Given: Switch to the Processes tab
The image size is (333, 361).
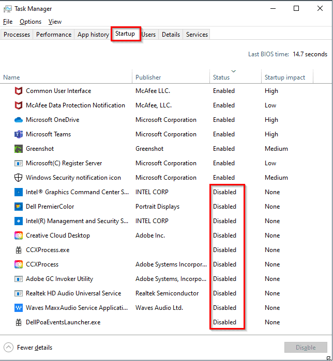Looking at the screenshot, I should click(x=17, y=35).
